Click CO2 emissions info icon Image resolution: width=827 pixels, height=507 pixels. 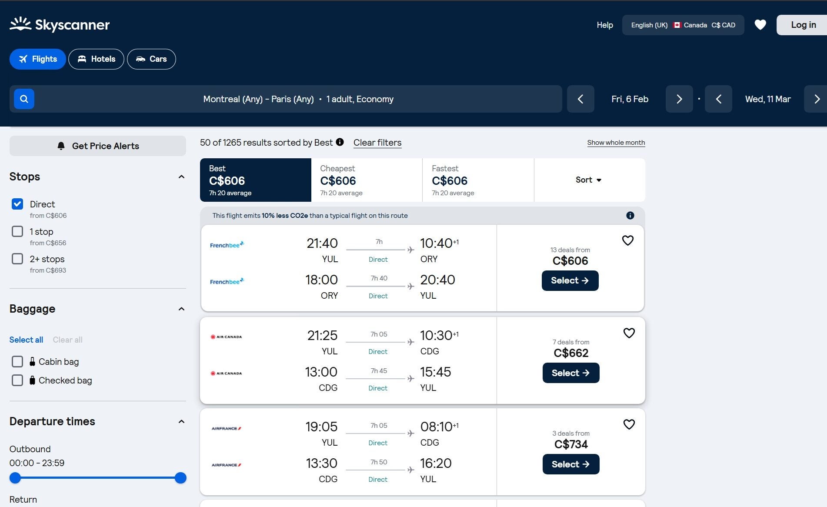630,216
